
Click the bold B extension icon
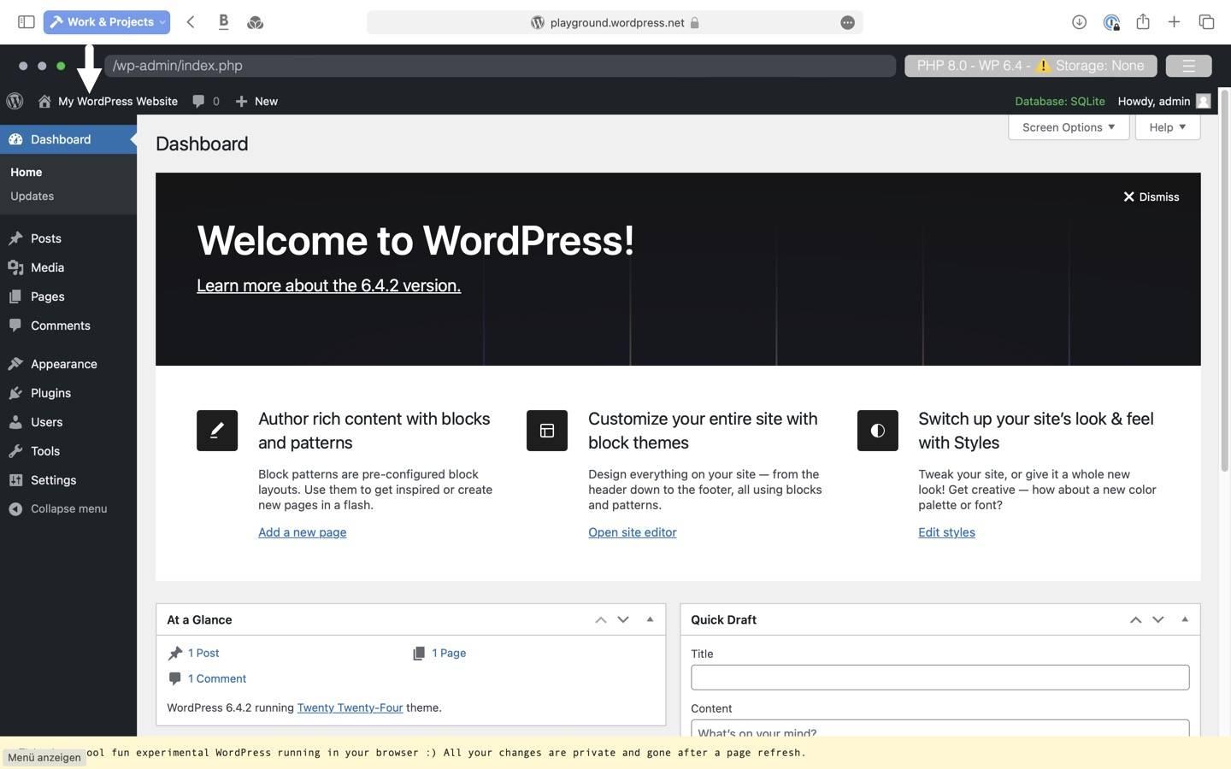click(x=223, y=22)
